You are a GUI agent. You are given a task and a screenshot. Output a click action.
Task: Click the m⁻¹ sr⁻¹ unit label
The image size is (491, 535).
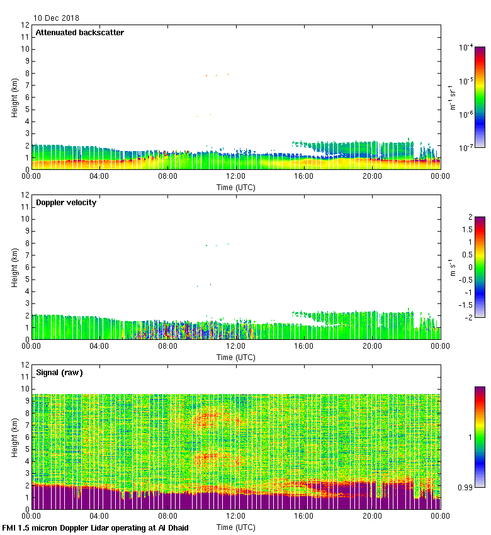[453, 97]
